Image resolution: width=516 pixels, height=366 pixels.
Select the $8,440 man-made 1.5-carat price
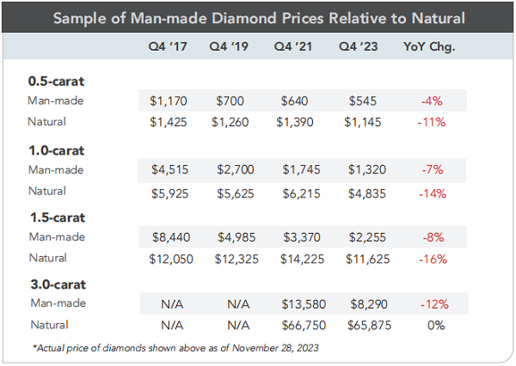pyautogui.click(x=171, y=237)
